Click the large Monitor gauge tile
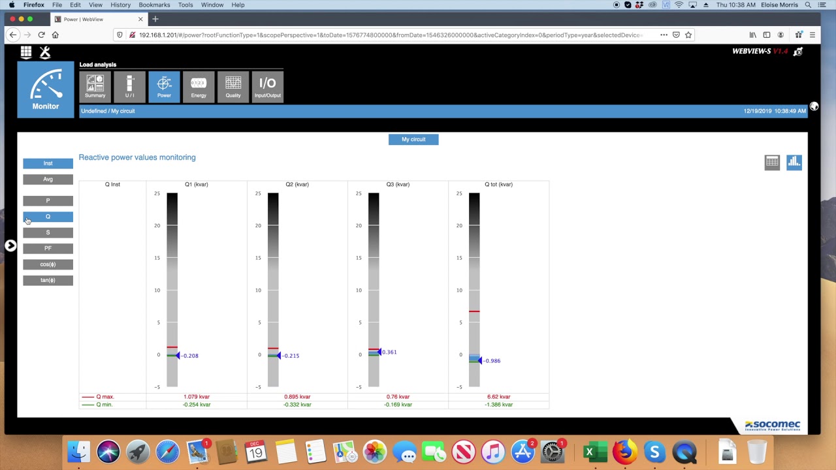This screenshot has height=470, width=836. 46,89
